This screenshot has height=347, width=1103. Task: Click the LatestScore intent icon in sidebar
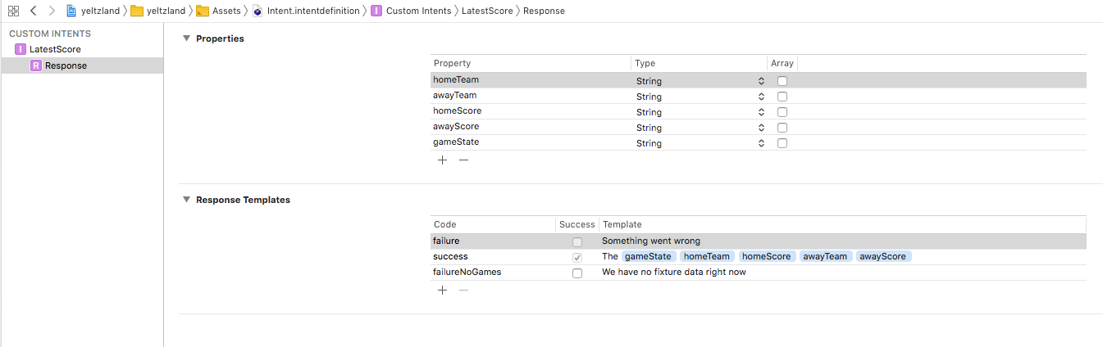pos(21,49)
